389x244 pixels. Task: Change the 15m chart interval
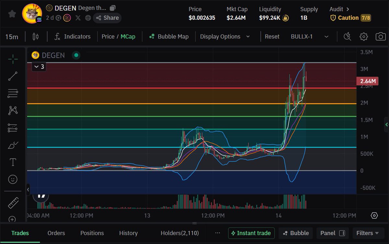(12, 37)
